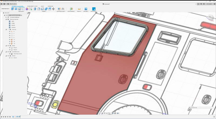Open the account name menu at top right
The image size is (216, 119).
(x=209, y=4)
